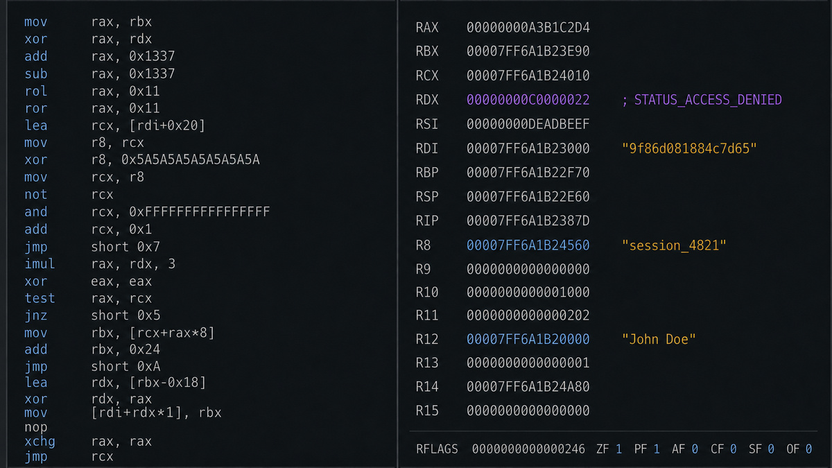Select the "xor rax, rdx" instruction

point(88,40)
